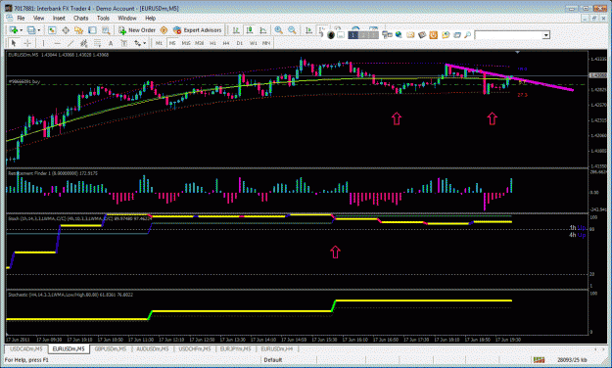
Task: Select the text label tool
Action: coord(123,43)
